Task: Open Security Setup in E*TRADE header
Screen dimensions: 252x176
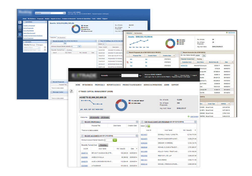Action: click(185, 75)
